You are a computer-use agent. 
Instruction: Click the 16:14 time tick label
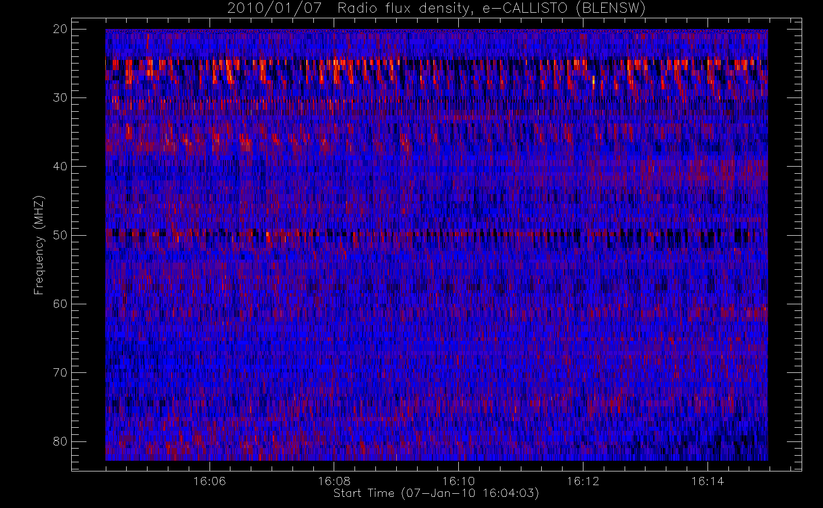(x=708, y=481)
